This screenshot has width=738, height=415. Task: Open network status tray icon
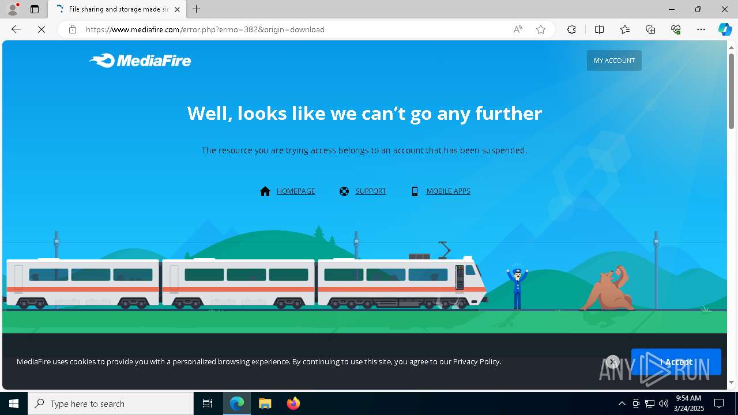point(650,403)
